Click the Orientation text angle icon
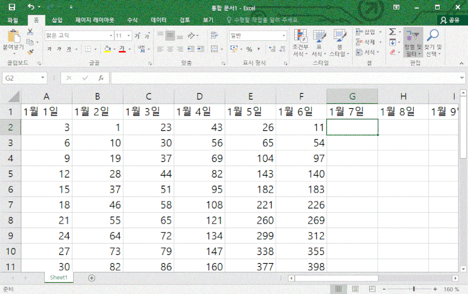 191,36
